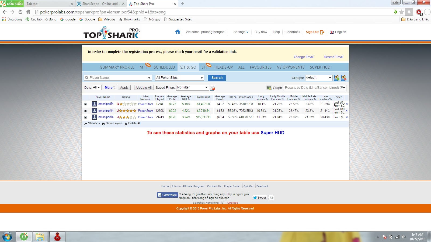Open the Date All dropdown
This screenshot has height=242, width=431.
97,88
